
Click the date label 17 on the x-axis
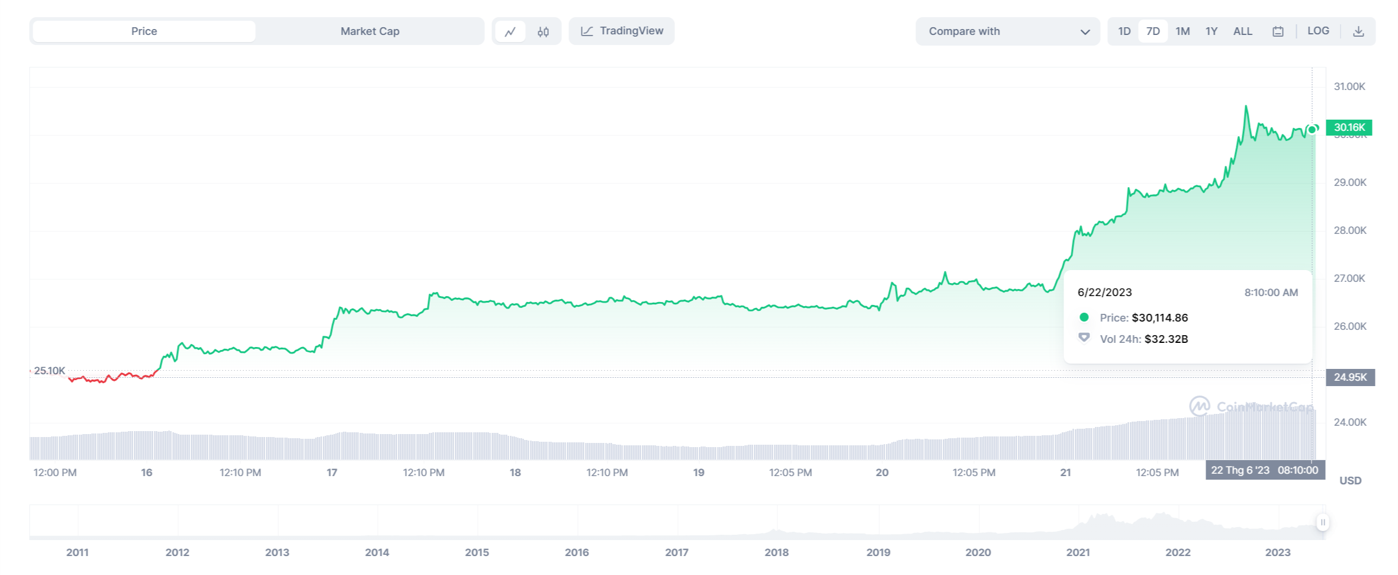[x=332, y=473]
